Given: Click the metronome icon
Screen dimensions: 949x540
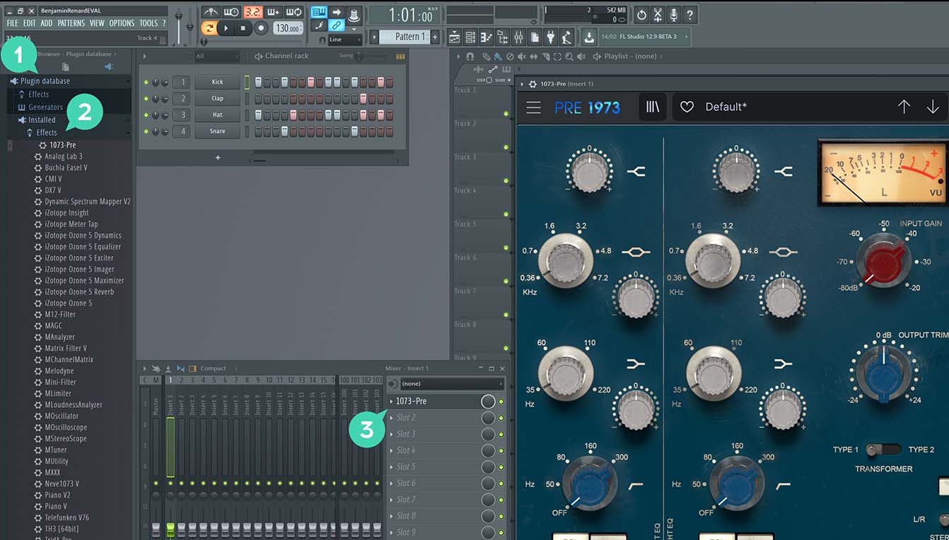Looking at the screenshot, I should click(211, 12).
